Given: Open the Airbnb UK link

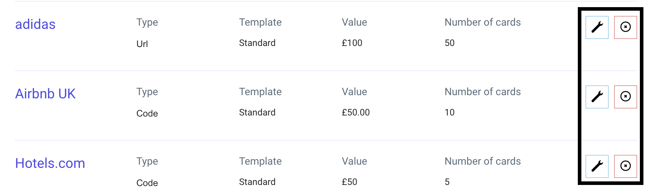Looking at the screenshot, I should (x=45, y=94).
